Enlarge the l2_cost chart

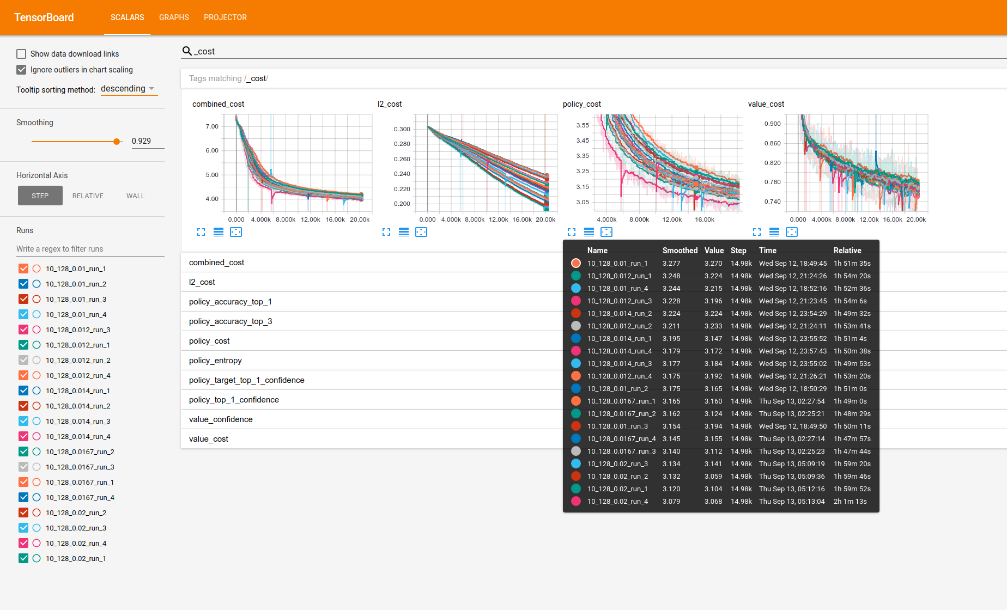(x=386, y=232)
